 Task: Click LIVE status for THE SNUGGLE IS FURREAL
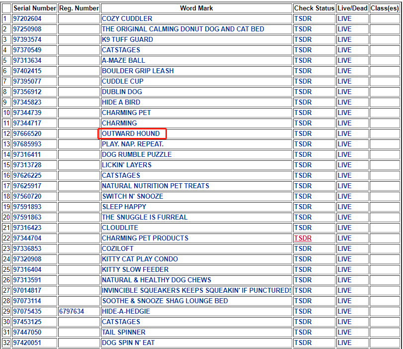[344, 218]
